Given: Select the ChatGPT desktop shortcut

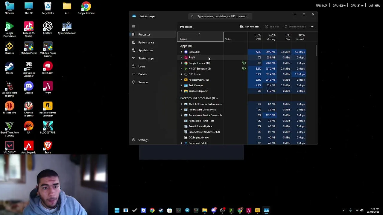Looking at the screenshot, I should (x=48, y=28).
